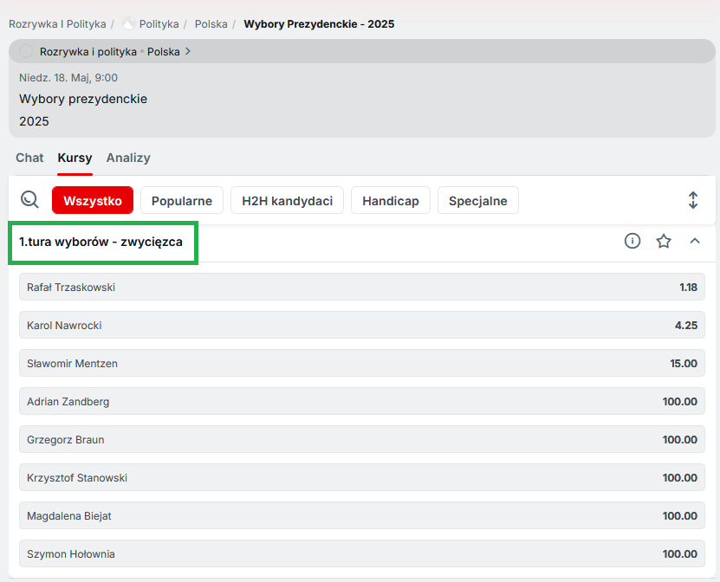Image resolution: width=720 pixels, height=582 pixels.
Task: Open the Specjalne filter
Action: point(478,200)
